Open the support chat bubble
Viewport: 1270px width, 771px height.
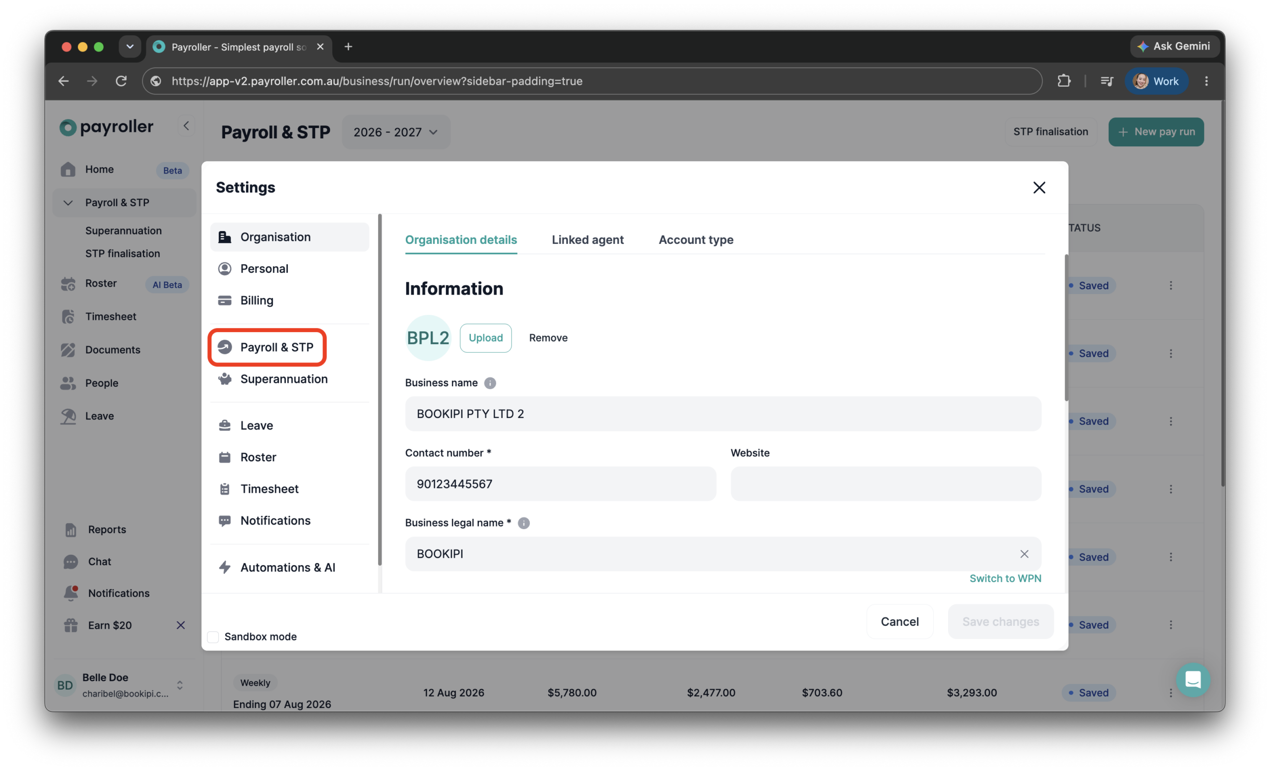1193,680
